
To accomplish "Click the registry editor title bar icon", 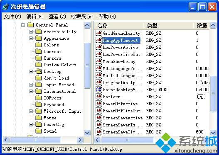I will [x=5, y=7].
